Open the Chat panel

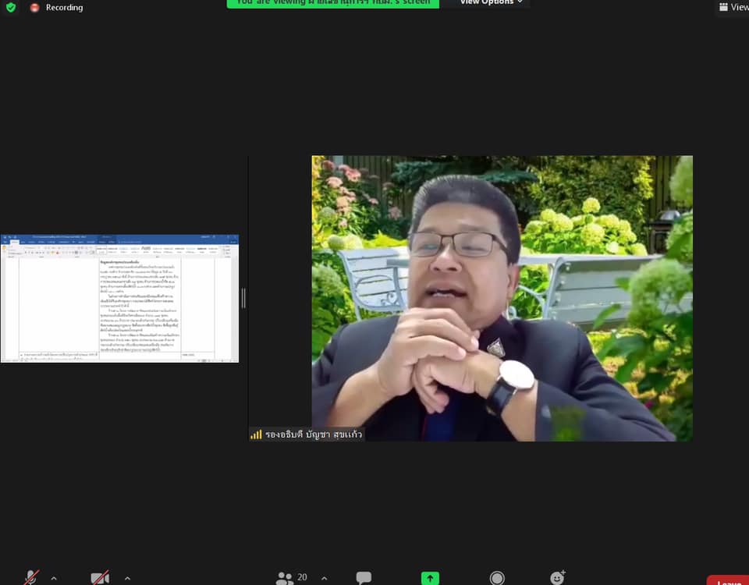364,578
